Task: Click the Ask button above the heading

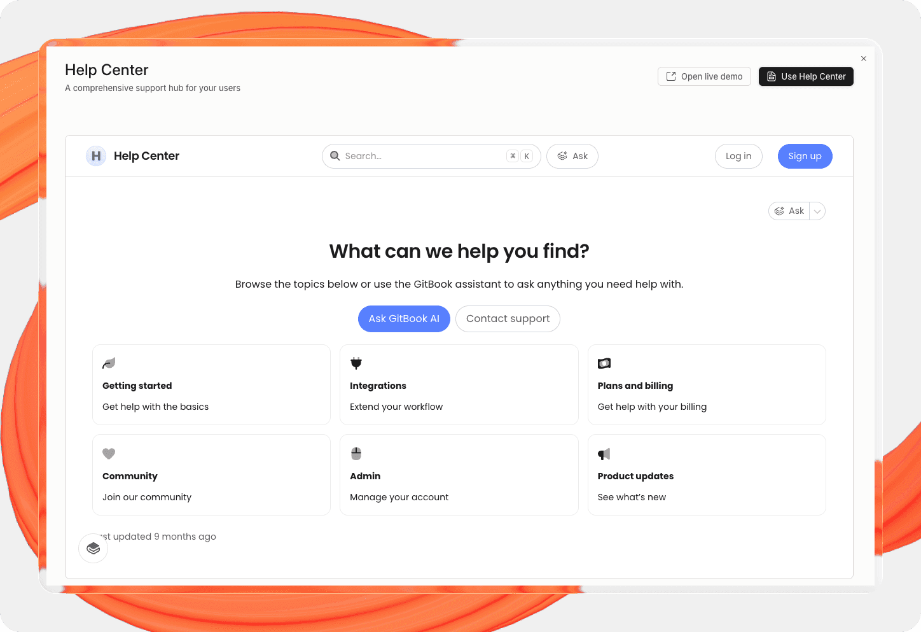Action: [789, 211]
